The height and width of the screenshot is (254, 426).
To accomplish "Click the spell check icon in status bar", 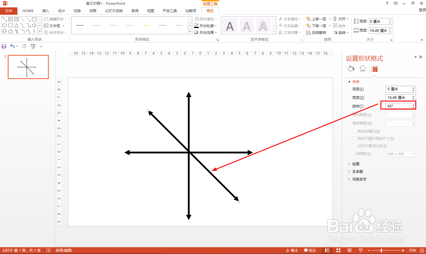I will coord(49,250).
